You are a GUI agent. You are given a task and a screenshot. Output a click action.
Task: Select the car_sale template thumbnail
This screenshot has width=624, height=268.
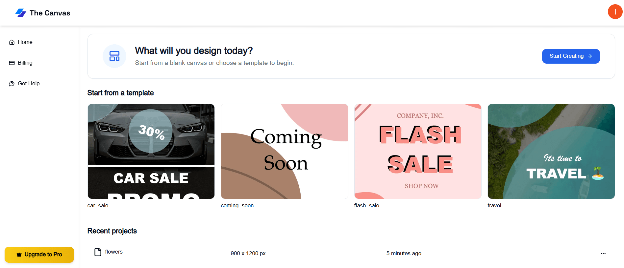[x=151, y=151]
